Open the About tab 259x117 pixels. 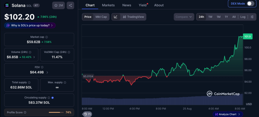159,5
